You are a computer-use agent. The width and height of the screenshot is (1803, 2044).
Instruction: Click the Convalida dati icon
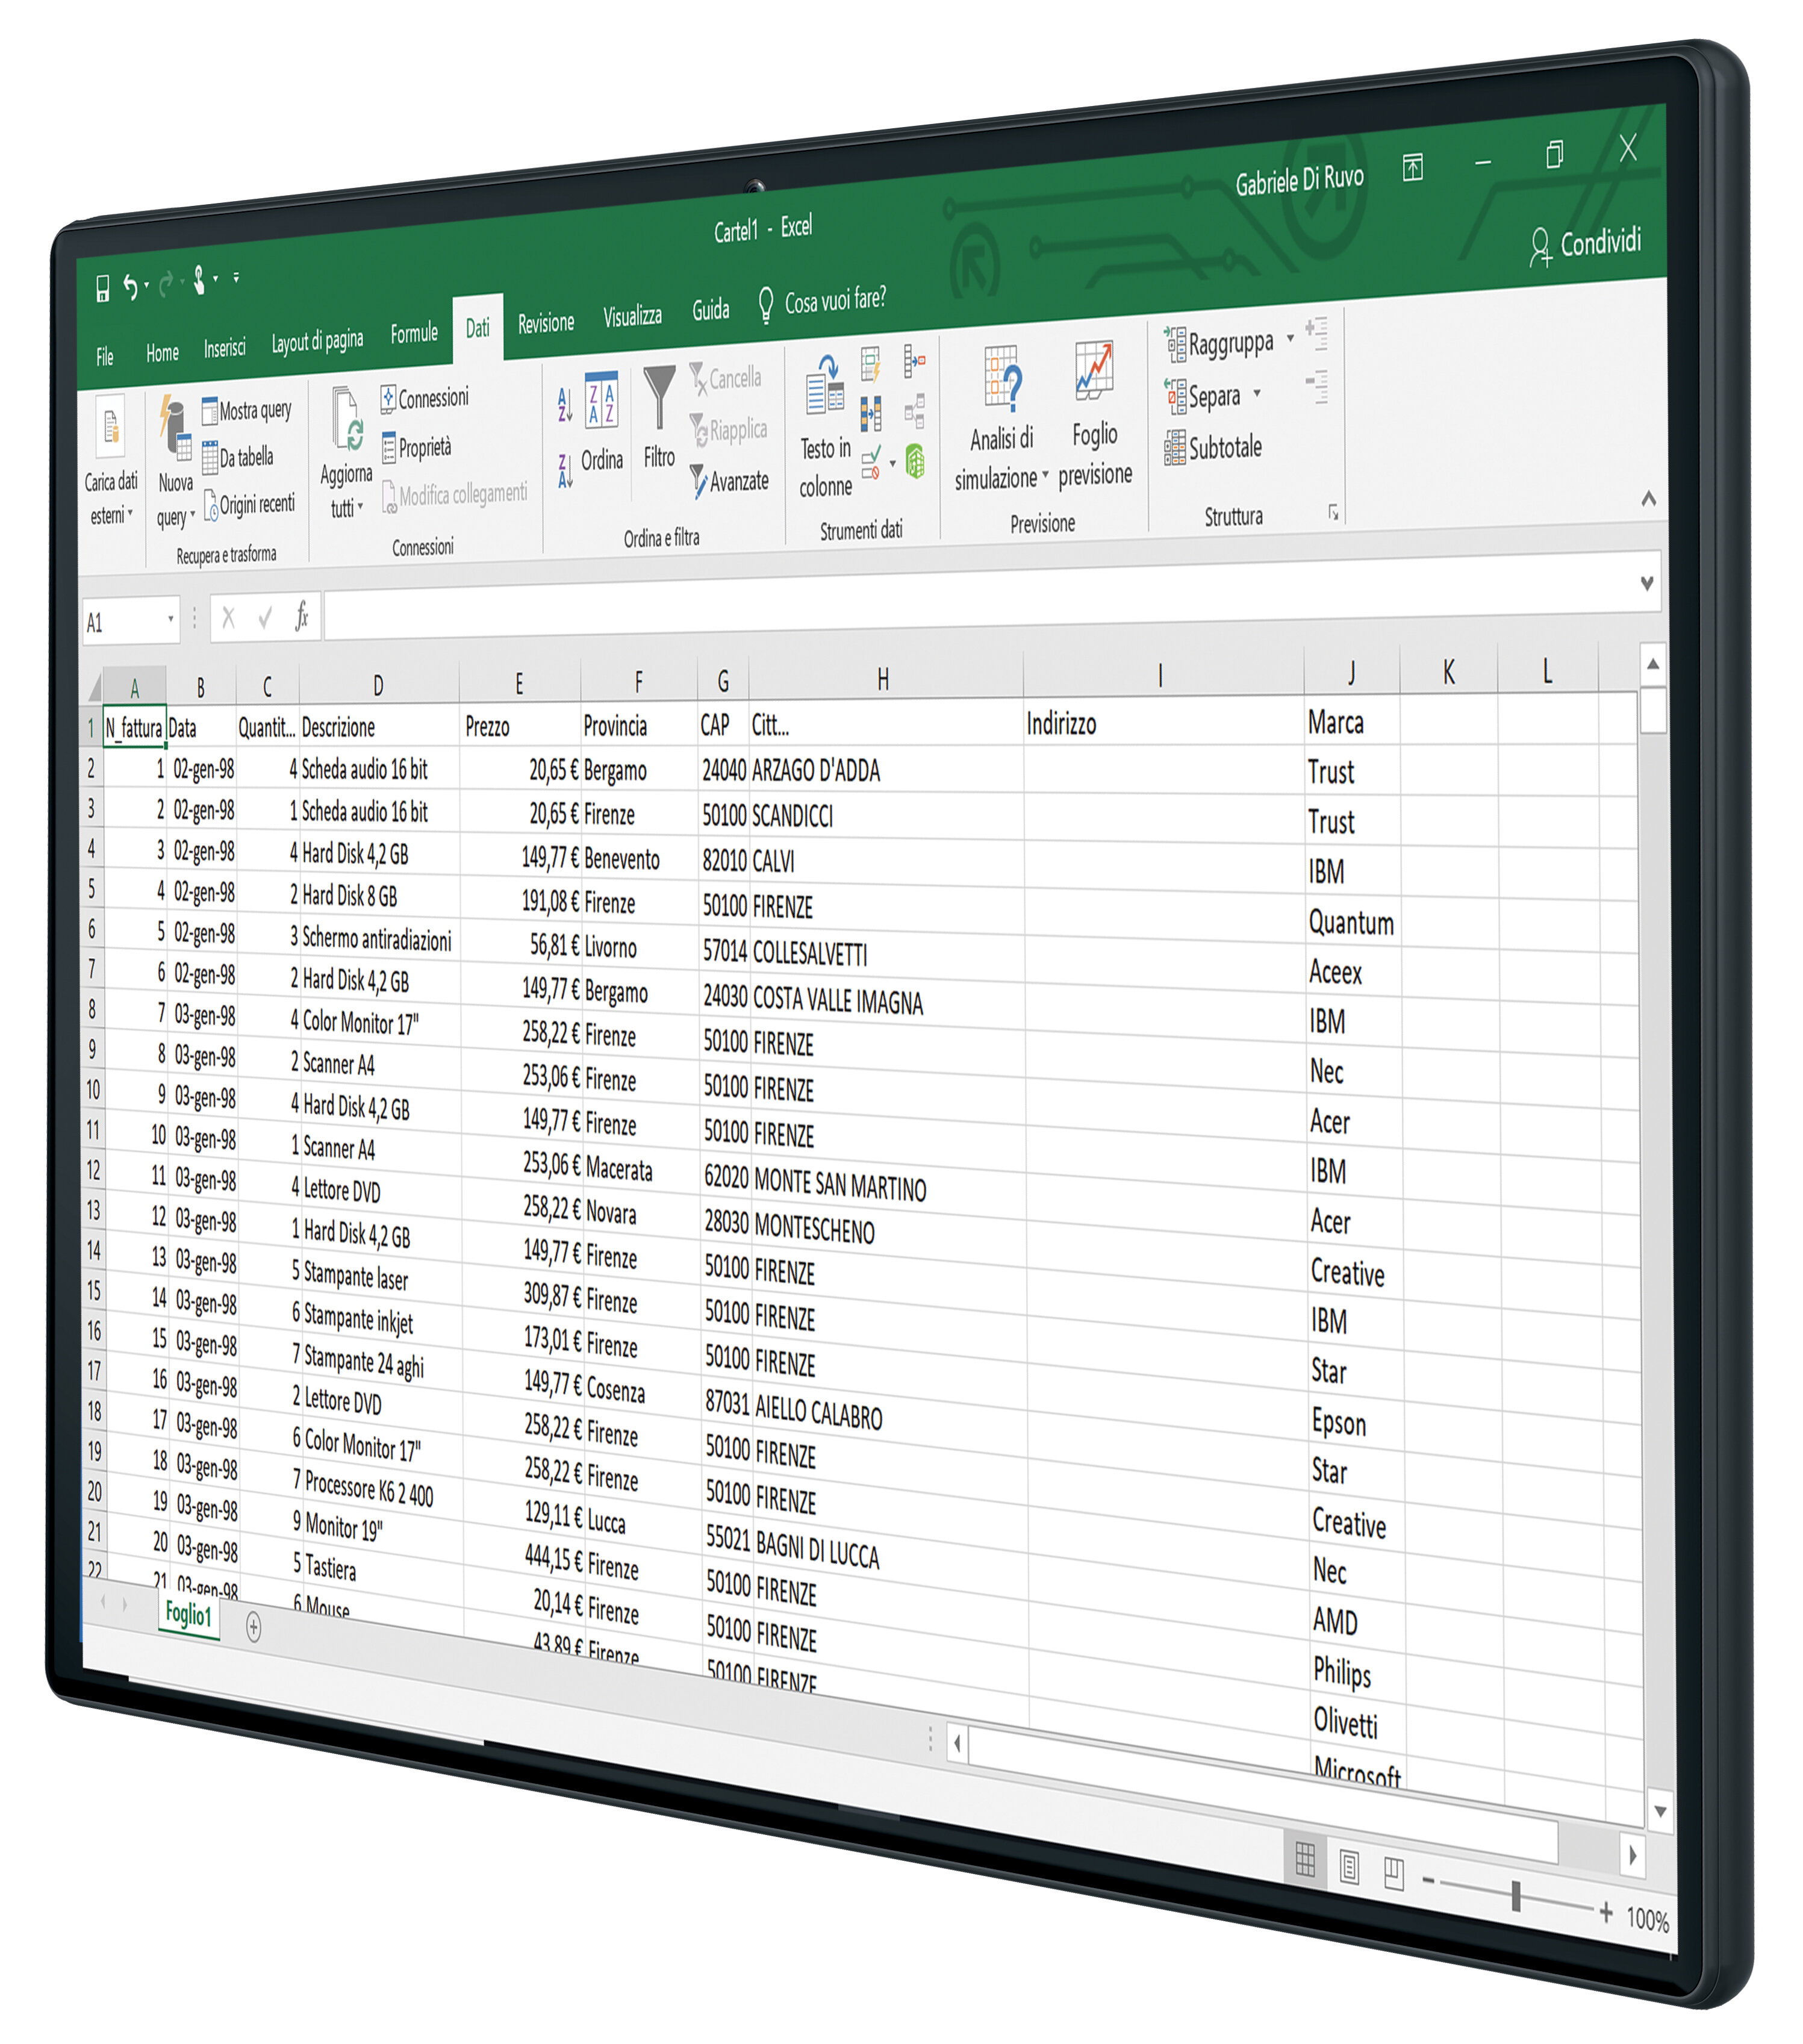[872, 462]
